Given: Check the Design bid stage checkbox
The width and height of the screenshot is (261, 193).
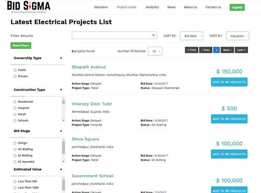Looking at the screenshot, I should pyautogui.click(x=15, y=143).
